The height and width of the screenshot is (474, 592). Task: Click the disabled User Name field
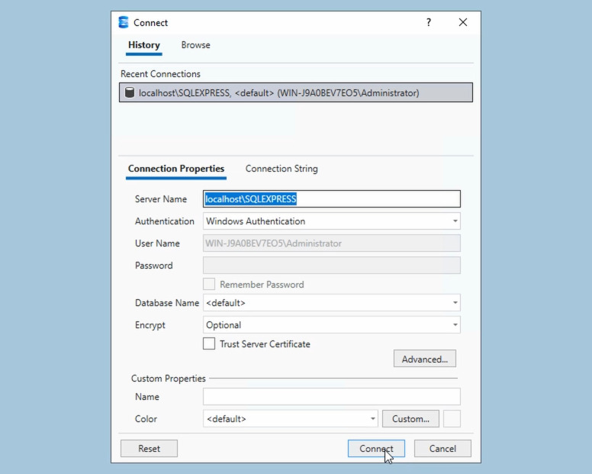(332, 243)
